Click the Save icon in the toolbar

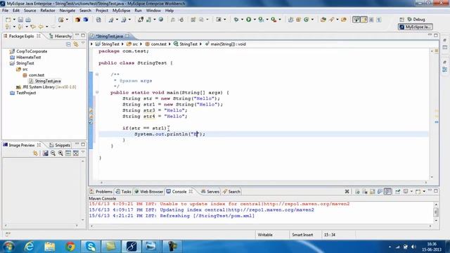[x=20, y=20]
